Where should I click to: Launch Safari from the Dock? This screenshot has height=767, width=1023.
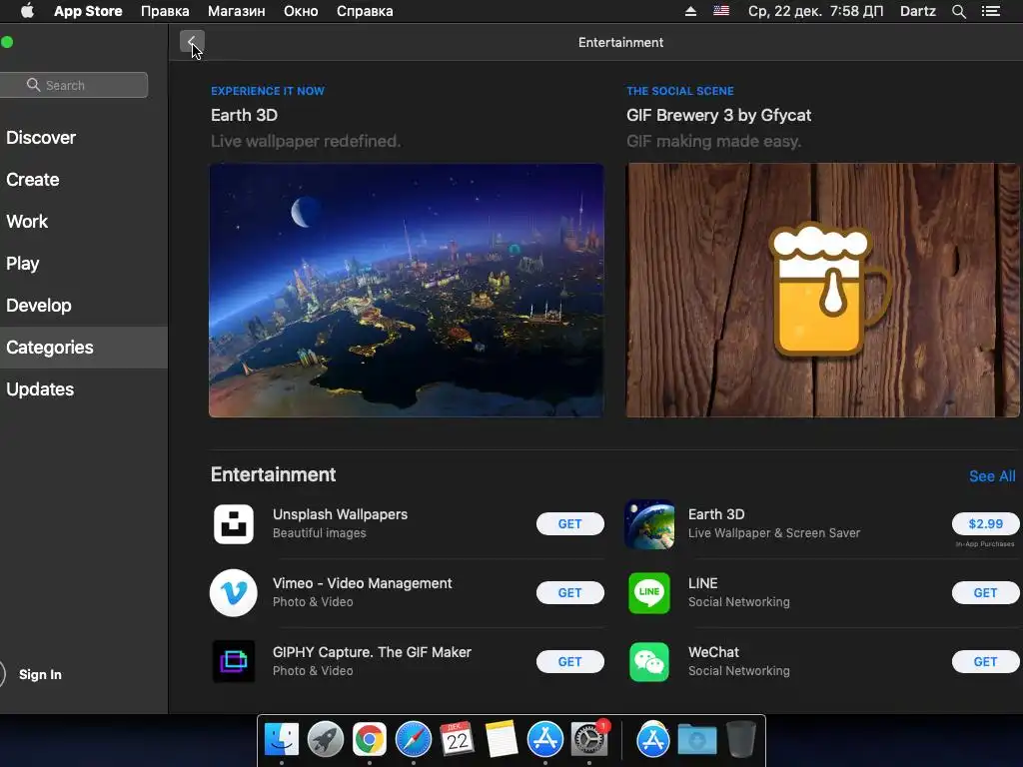pos(413,740)
